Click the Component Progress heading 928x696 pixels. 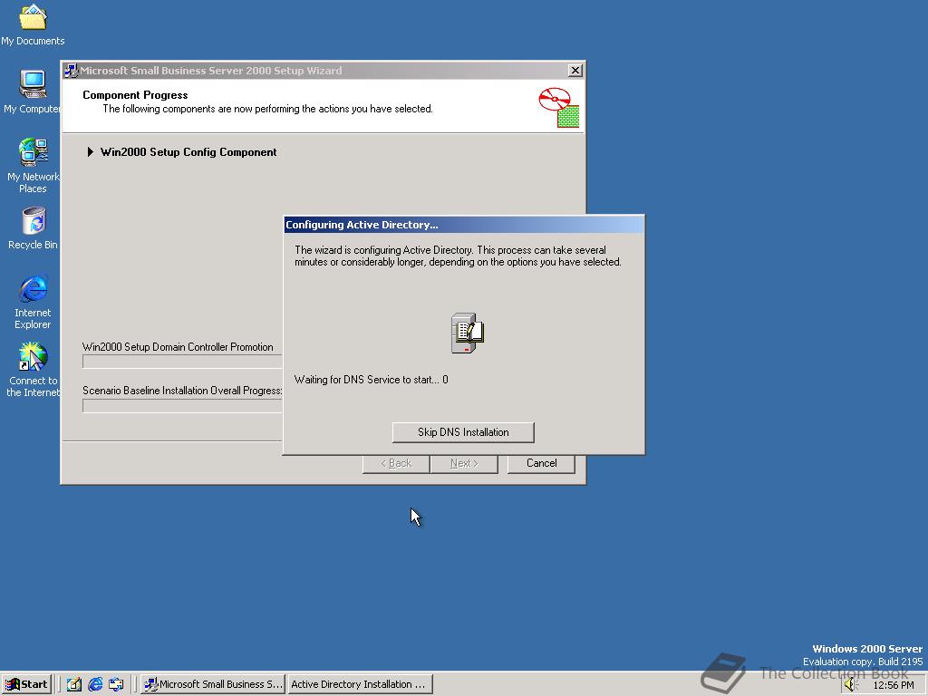135,94
